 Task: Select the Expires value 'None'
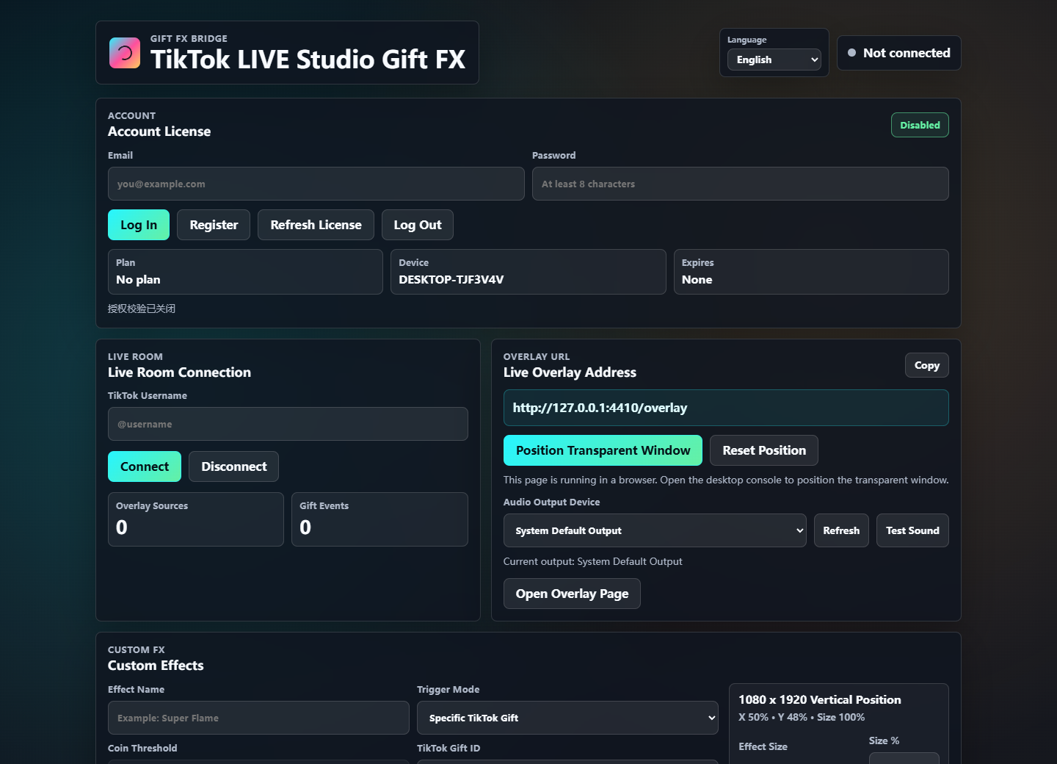coord(697,280)
